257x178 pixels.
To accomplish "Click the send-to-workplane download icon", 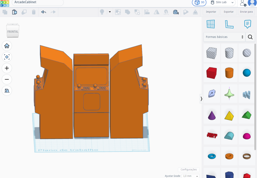I will [x=195, y=12].
